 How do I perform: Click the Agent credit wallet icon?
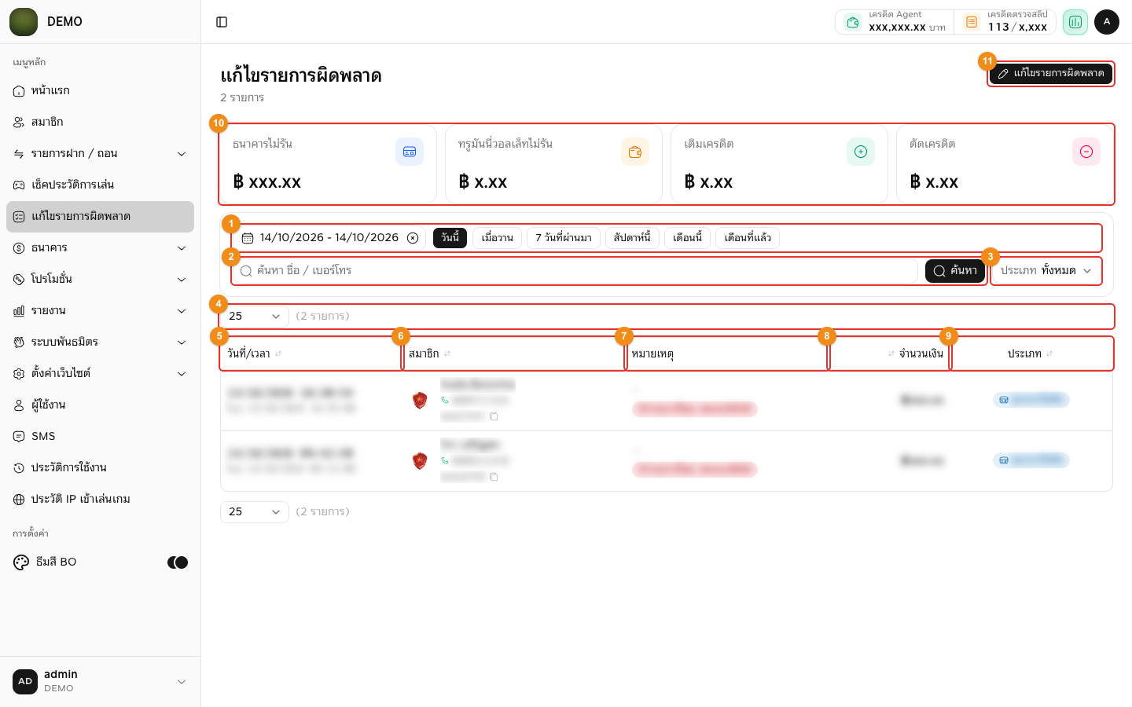coord(853,22)
